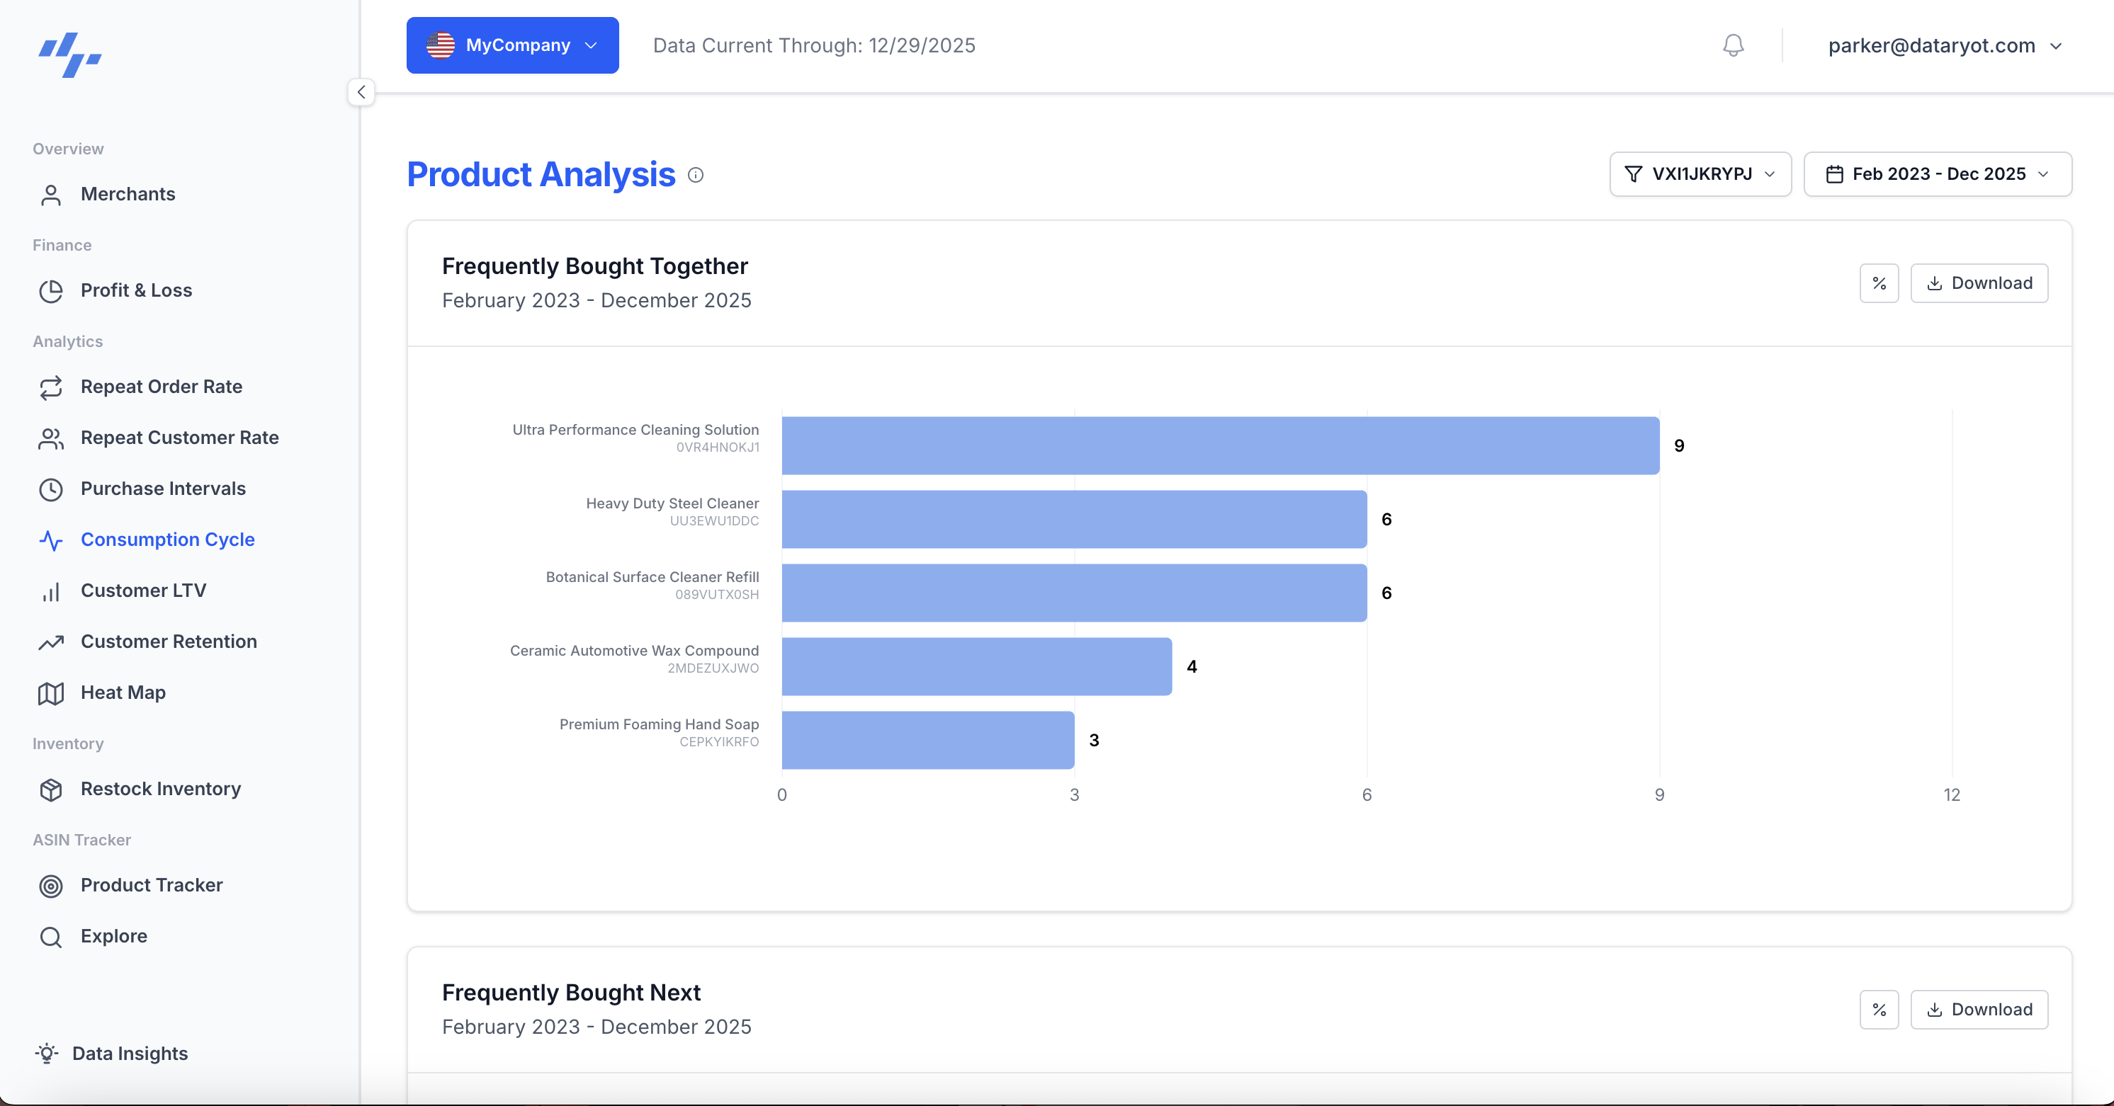Viewport: 2114px width, 1106px height.
Task: Click the Restock Inventory box icon
Action: 51,789
